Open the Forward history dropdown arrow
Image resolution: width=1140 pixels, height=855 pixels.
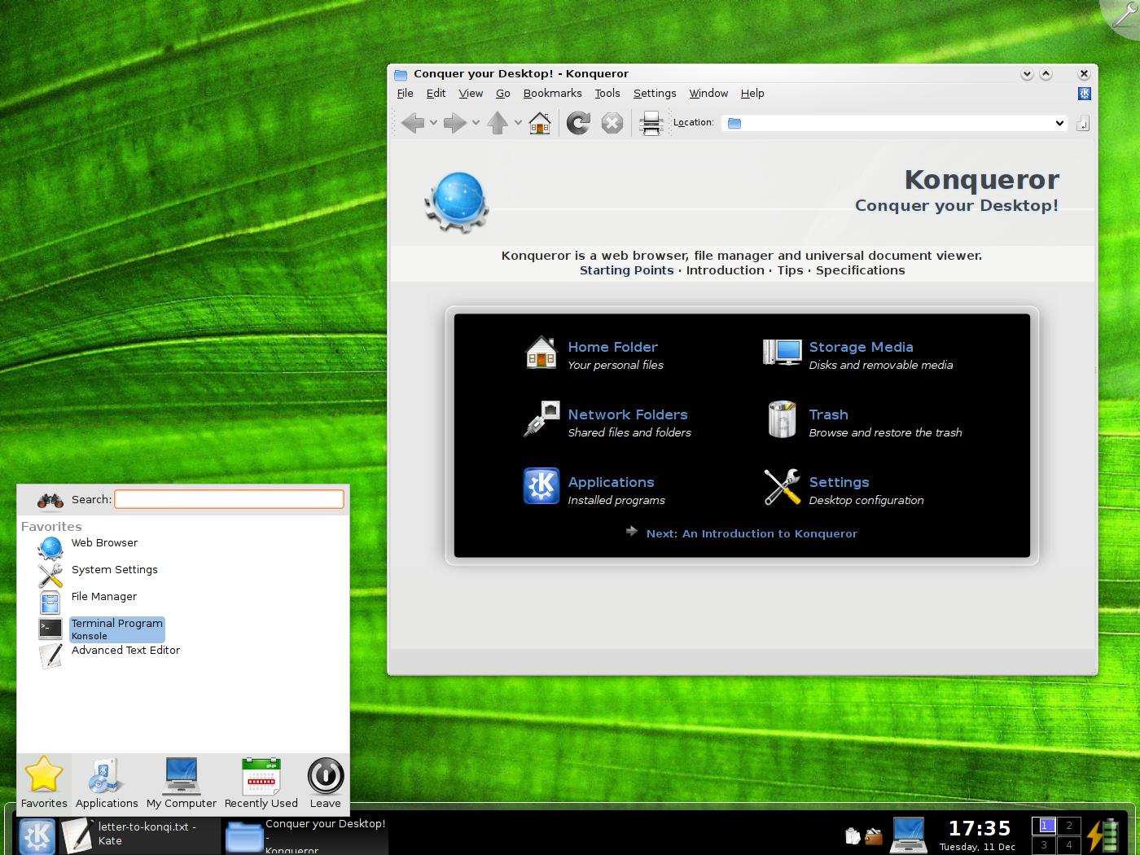[476, 123]
